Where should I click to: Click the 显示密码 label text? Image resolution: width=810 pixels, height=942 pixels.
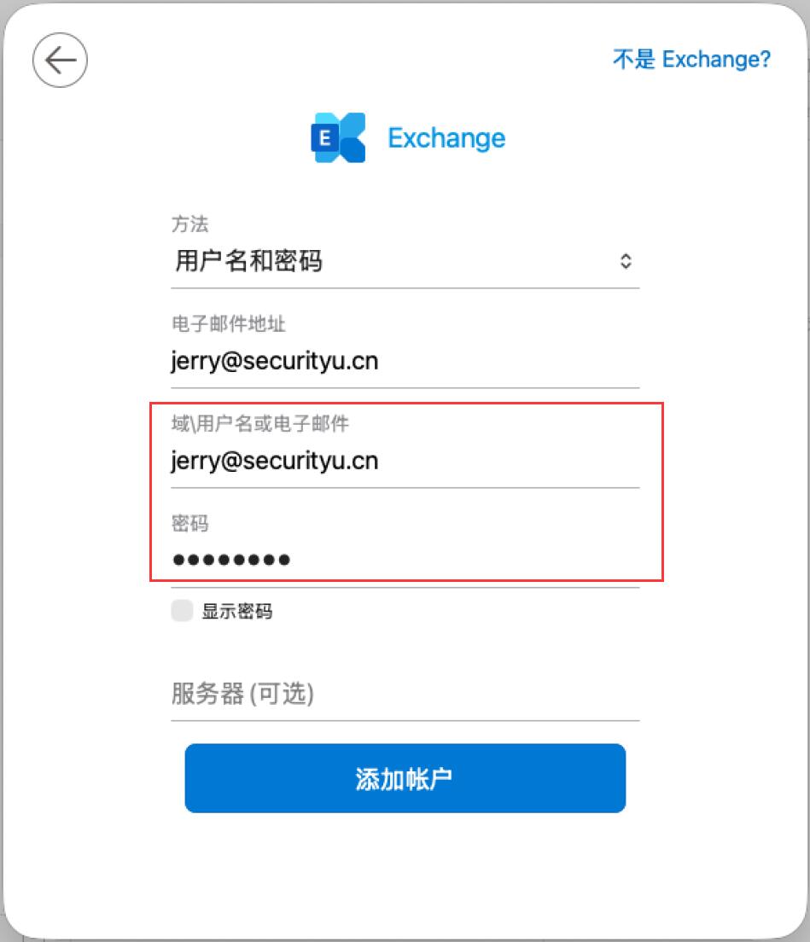pos(237,611)
